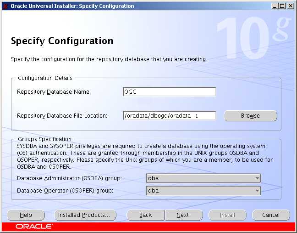Go Back to the previous installer step
This screenshot has width=297, height=233.
click(145, 215)
